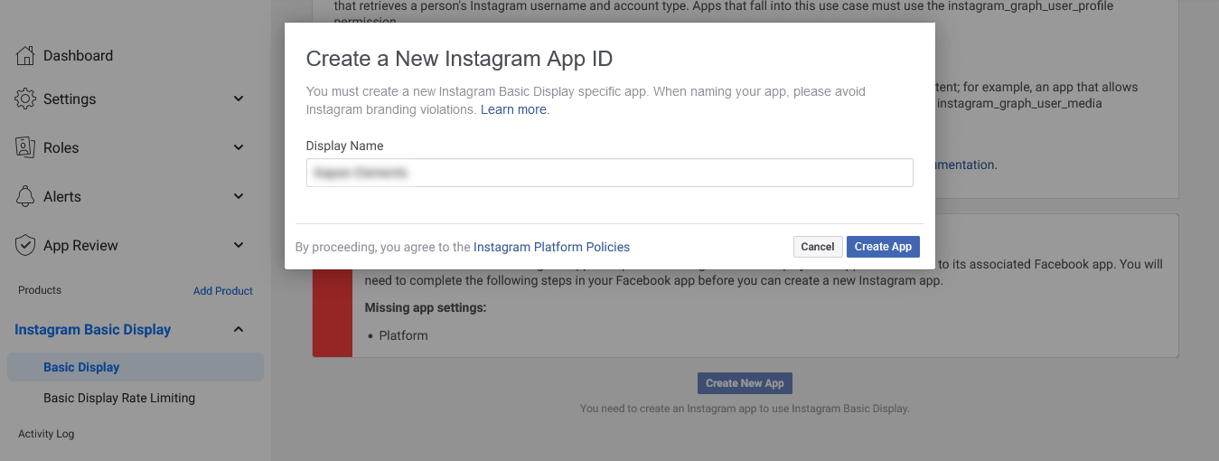Open the Basic Display menu item
Image resolution: width=1219 pixels, height=461 pixels.
pyautogui.click(x=81, y=367)
